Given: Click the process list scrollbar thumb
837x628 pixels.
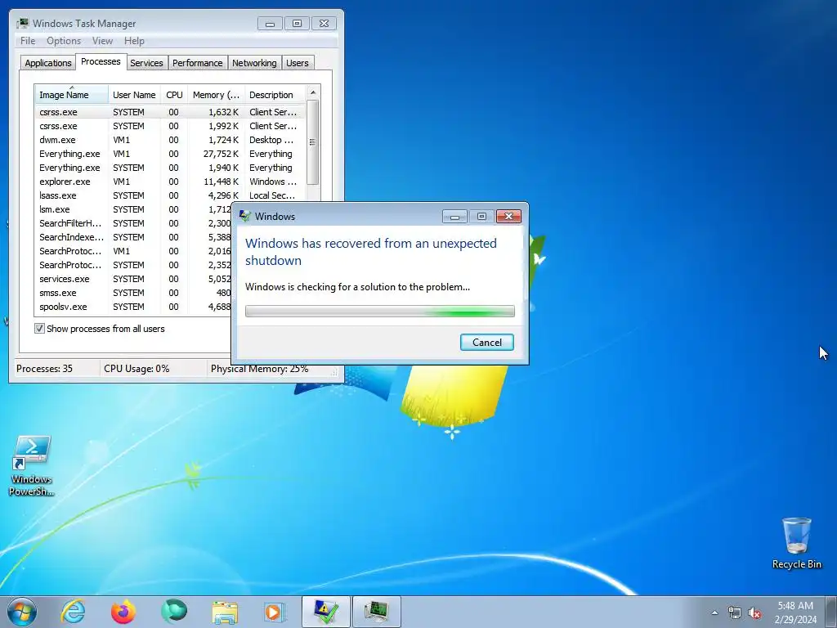Looking at the screenshot, I should pos(313,142).
